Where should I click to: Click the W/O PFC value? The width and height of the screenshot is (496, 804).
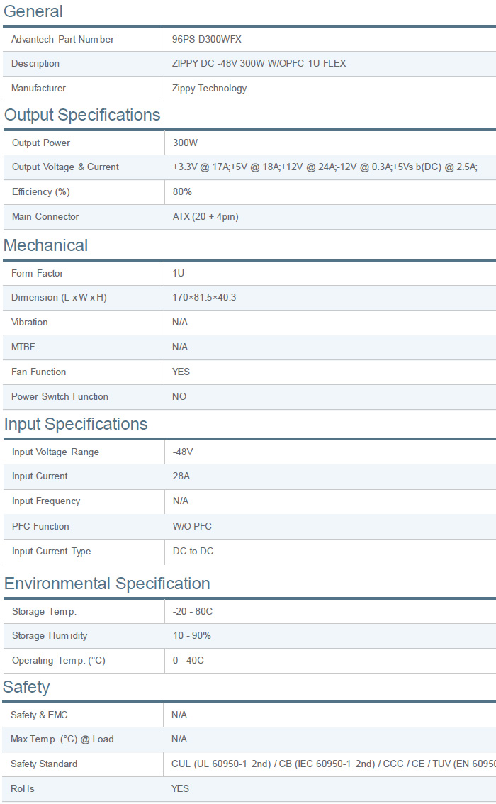[x=192, y=527]
